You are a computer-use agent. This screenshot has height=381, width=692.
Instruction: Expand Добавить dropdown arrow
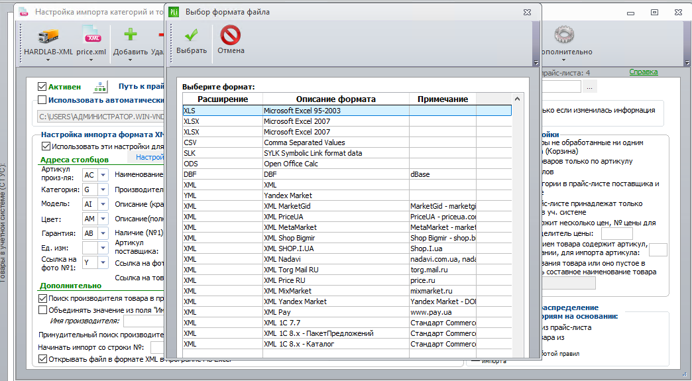[130, 60]
